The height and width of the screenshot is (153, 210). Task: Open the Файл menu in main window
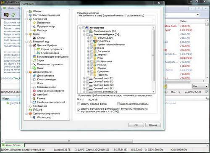pos(11,8)
